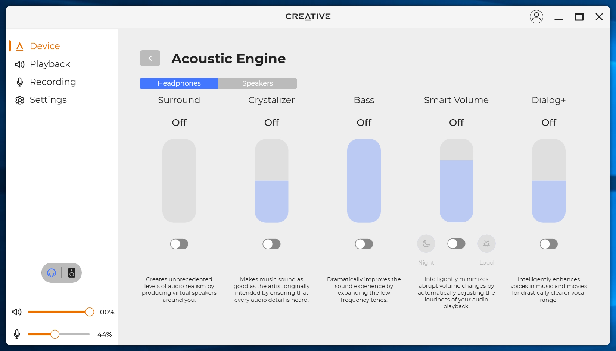Mute the microphone icon at bottom
Image resolution: width=616 pixels, height=351 pixels.
click(17, 334)
